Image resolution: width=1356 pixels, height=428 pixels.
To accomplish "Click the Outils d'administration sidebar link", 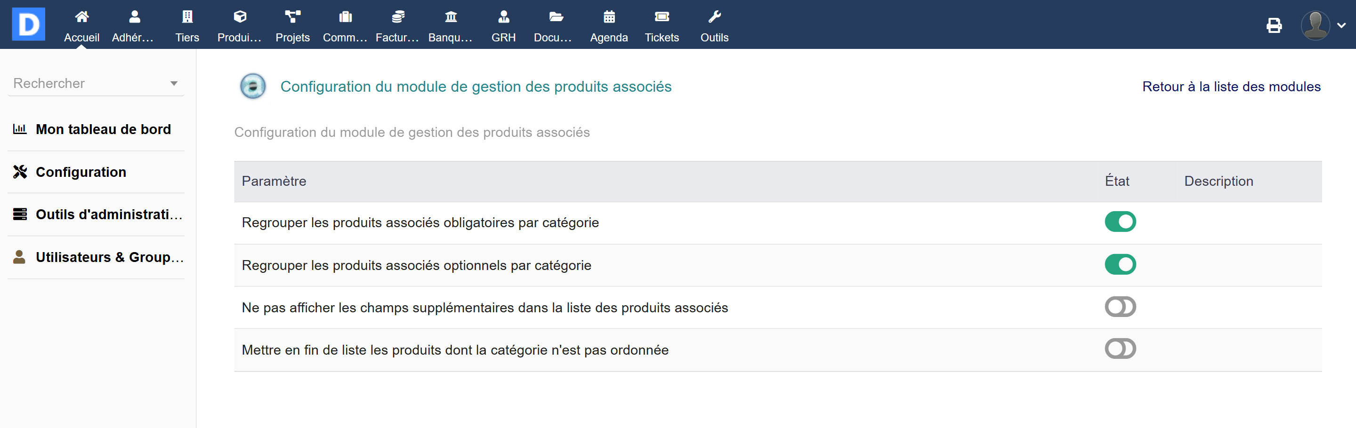I will [109, 214].
